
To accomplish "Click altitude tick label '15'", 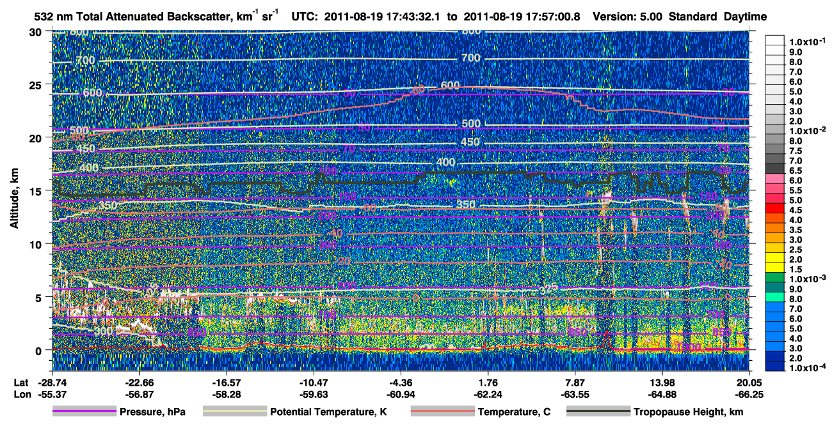I will [36, 191].
